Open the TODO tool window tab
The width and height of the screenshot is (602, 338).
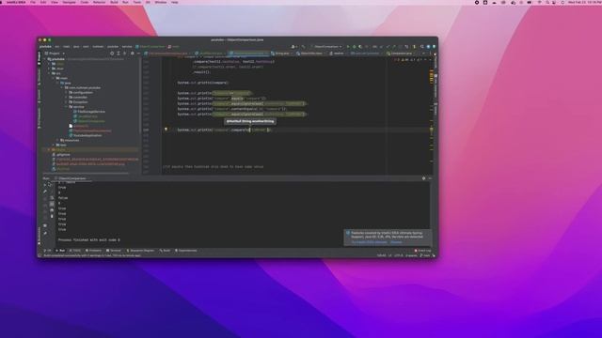75,251
